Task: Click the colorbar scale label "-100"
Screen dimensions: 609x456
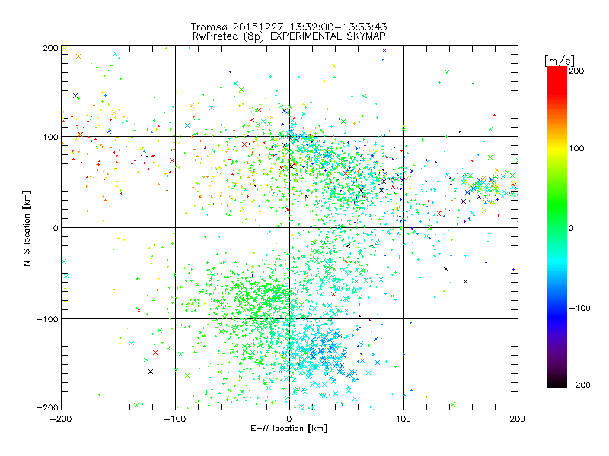Action: 580,308
